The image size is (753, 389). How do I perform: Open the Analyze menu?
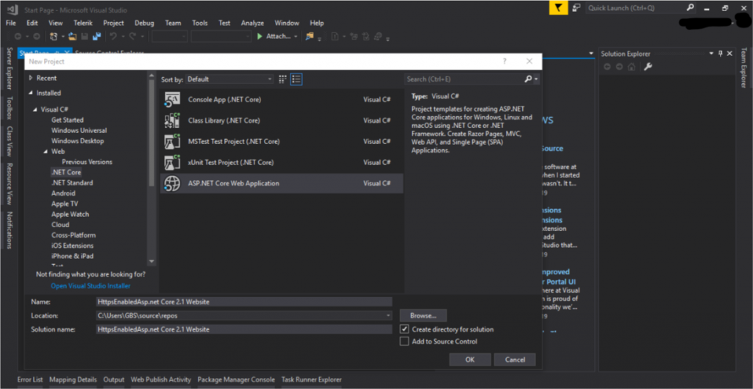pos(253,23)
